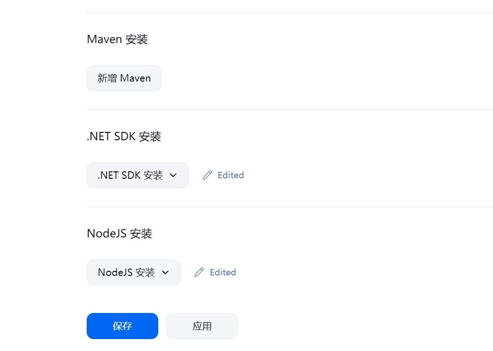Click the pencil icon beside NodeJS dropdown
Image resolution: width=493 pixels, height=351 pixels.
199,272
